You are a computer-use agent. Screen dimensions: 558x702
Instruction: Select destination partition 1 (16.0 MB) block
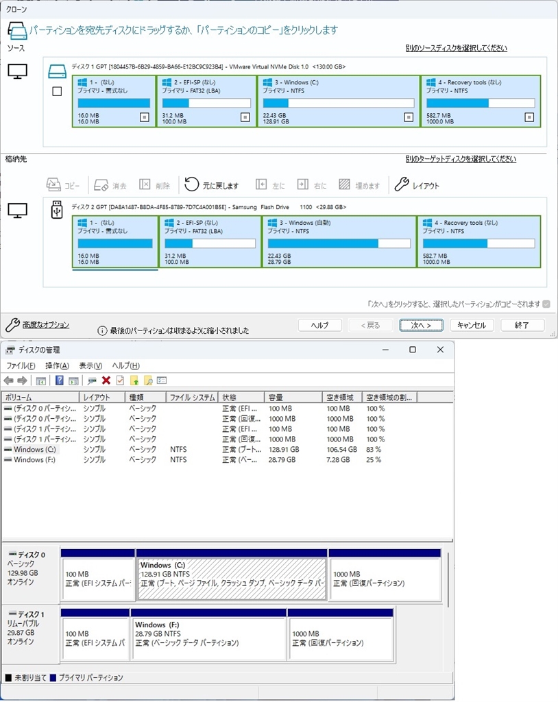(x=115, y=242)
